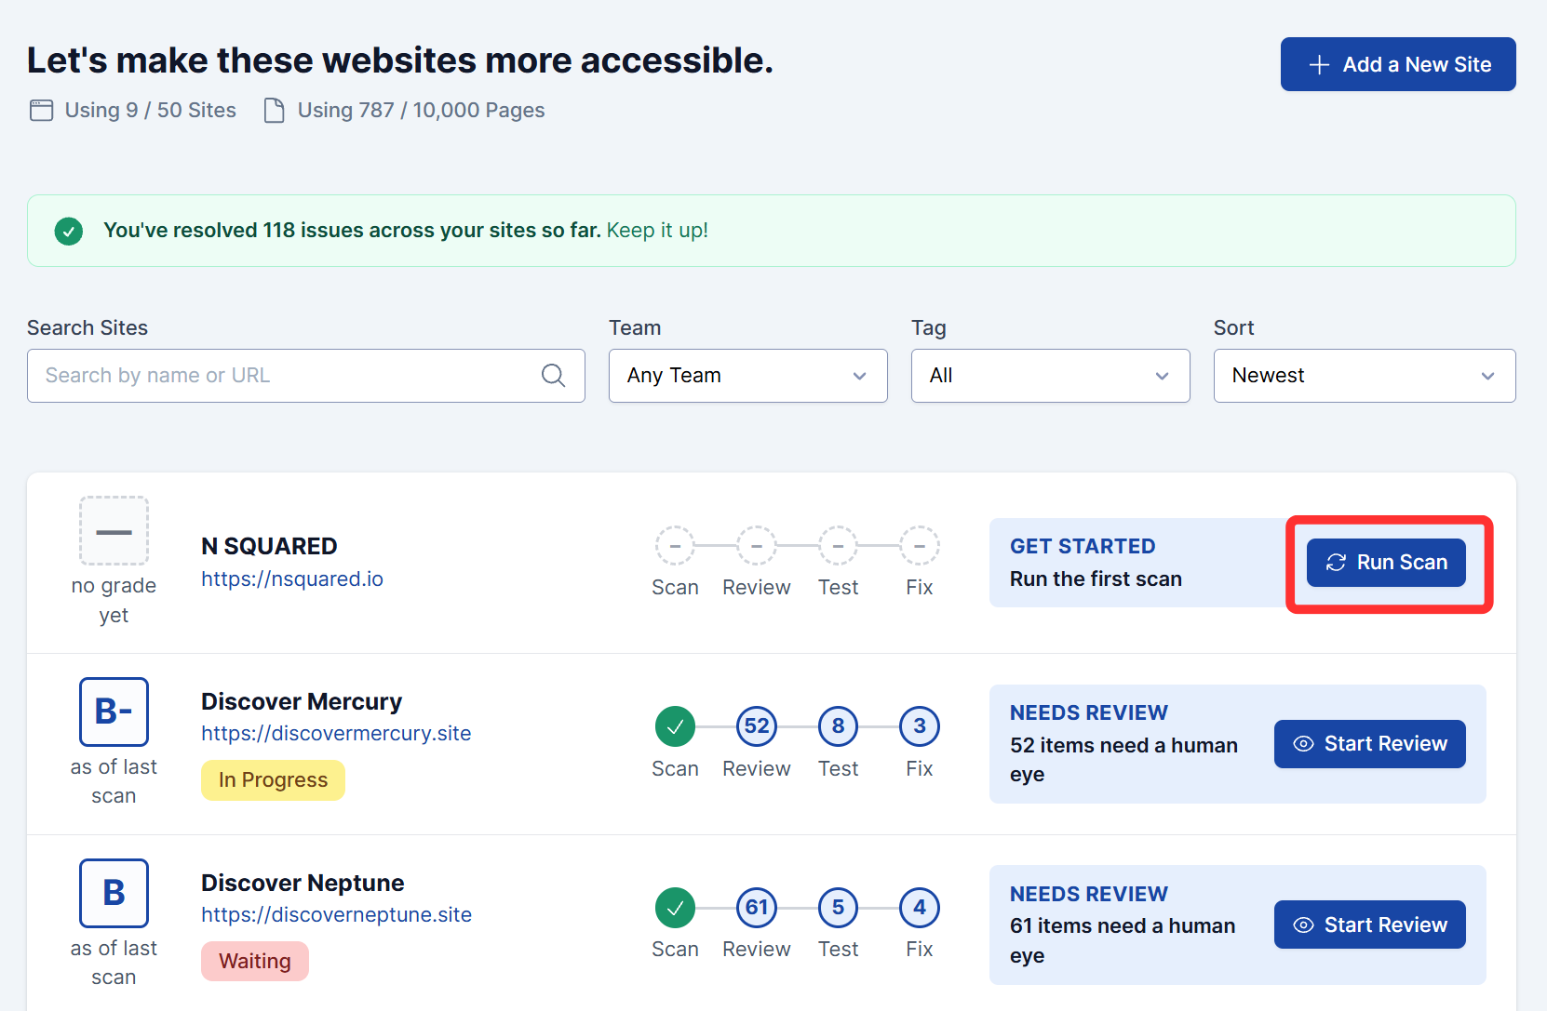Screen dimensions: 1547x1011
Task: Click the N SQUARED Fix step circle
Action: (x=920, y=546)
